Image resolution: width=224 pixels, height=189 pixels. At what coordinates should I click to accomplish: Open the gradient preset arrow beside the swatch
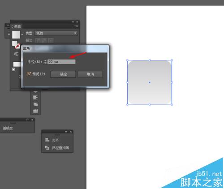pyautogui.click(x=22, y=34)
